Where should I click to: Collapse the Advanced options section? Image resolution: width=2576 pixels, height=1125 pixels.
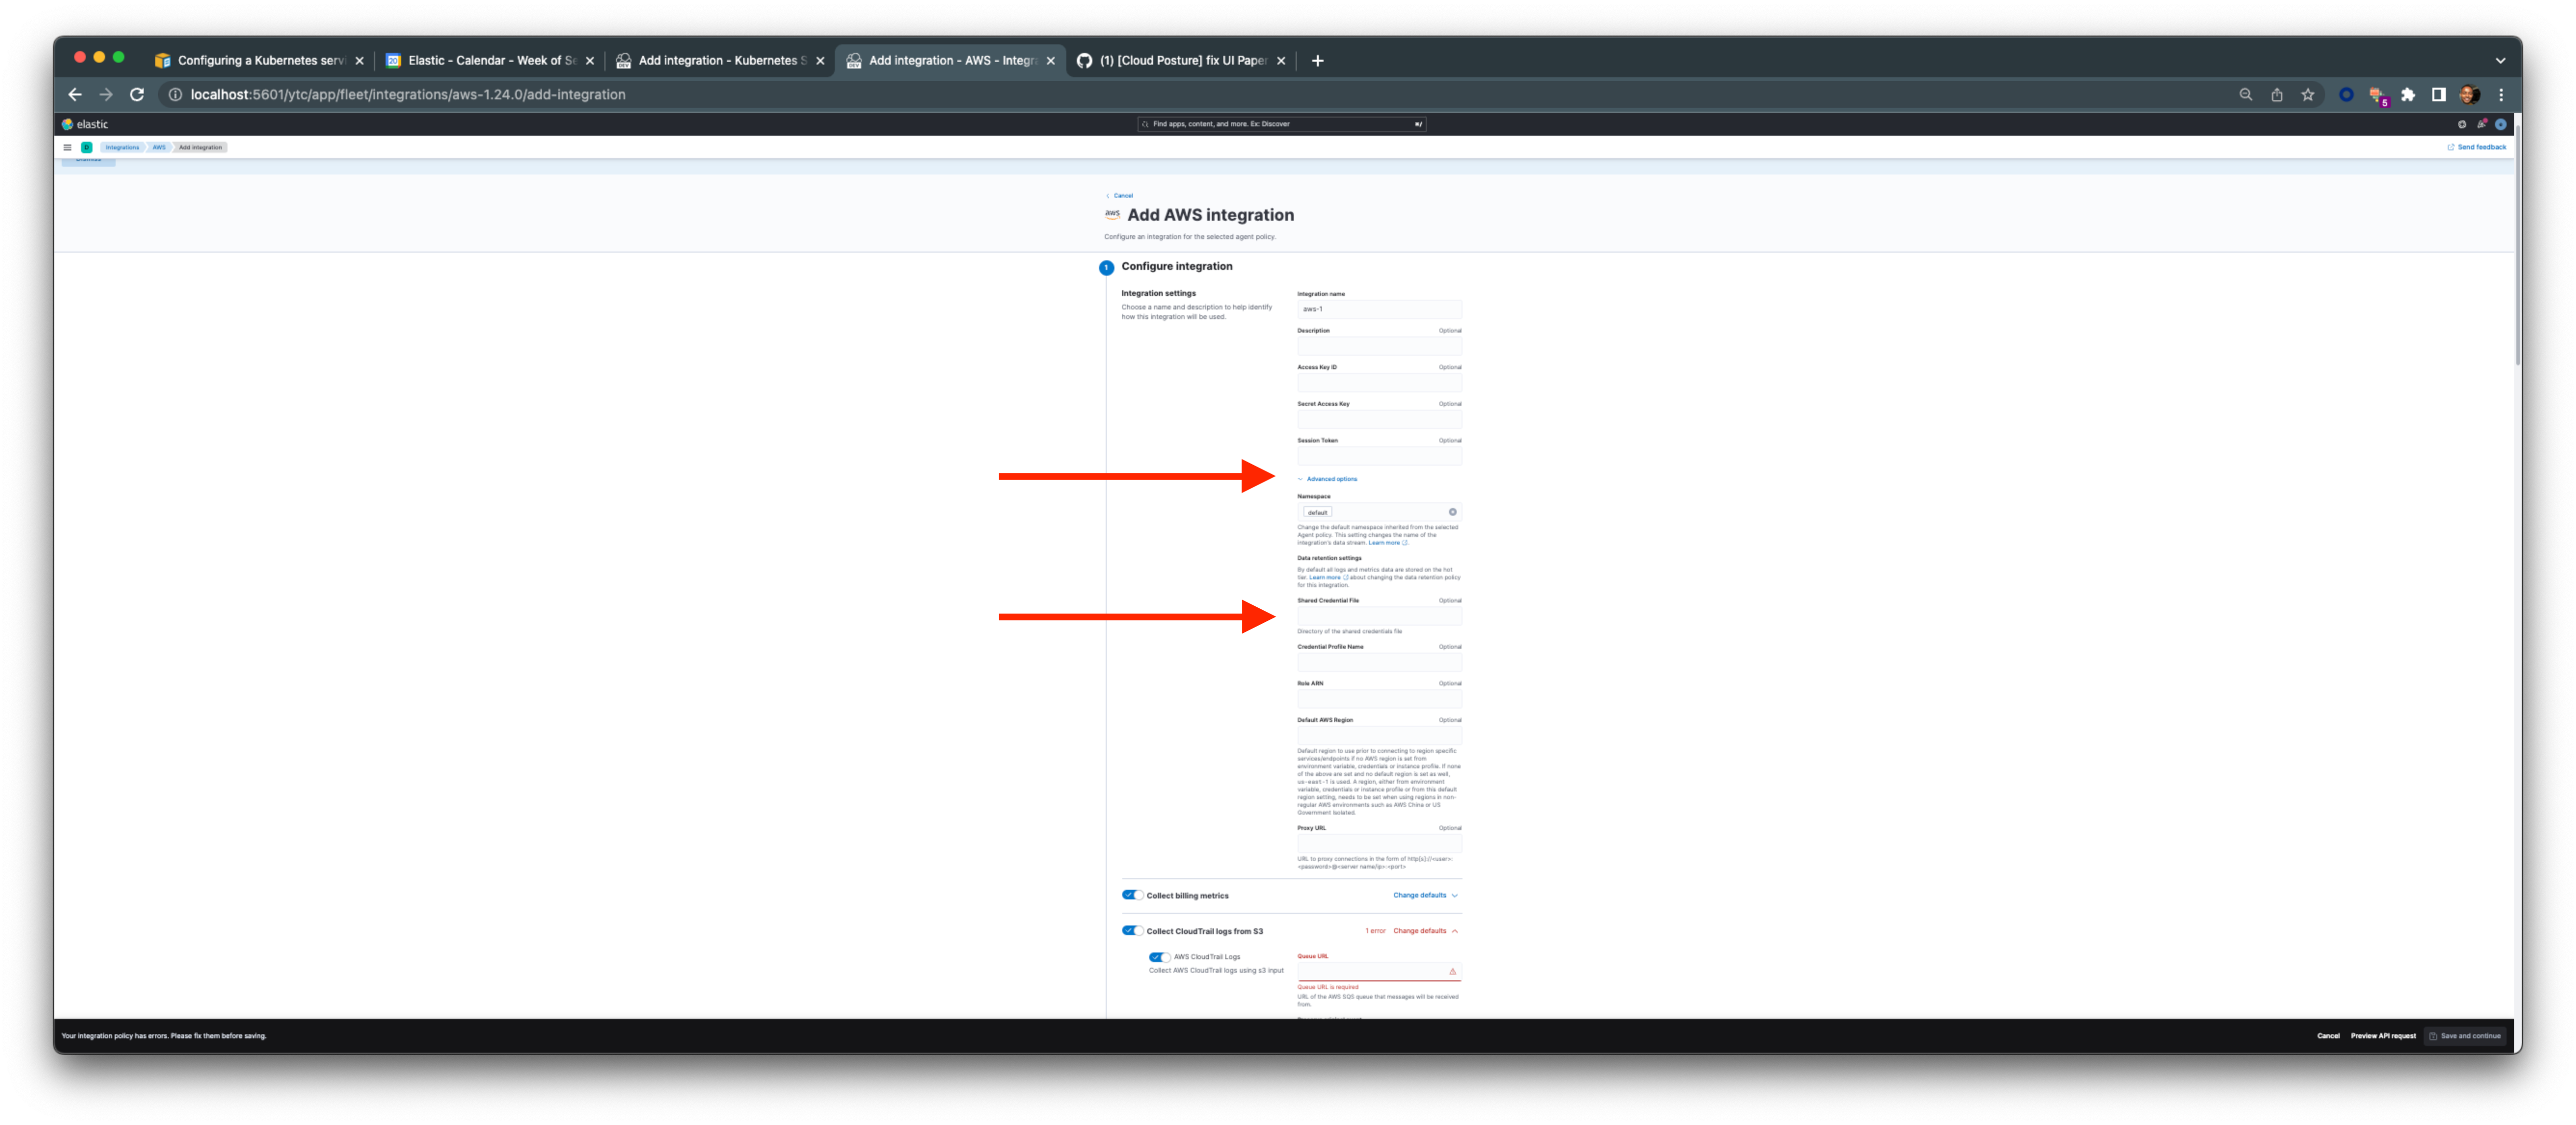pos(1328,479)
